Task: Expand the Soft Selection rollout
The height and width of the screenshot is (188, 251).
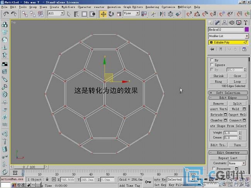Action: click(228, 93)
